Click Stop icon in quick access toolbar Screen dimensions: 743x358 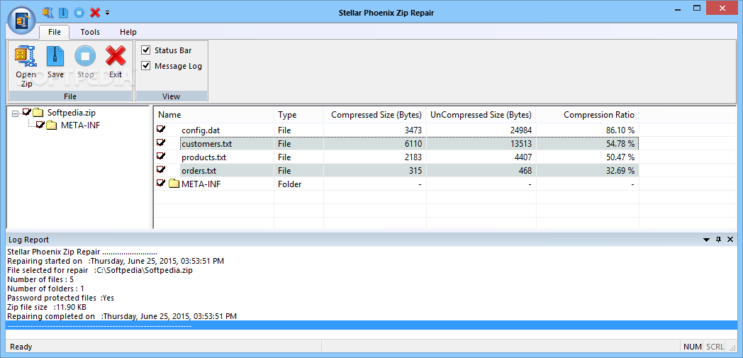click(79, 13)
